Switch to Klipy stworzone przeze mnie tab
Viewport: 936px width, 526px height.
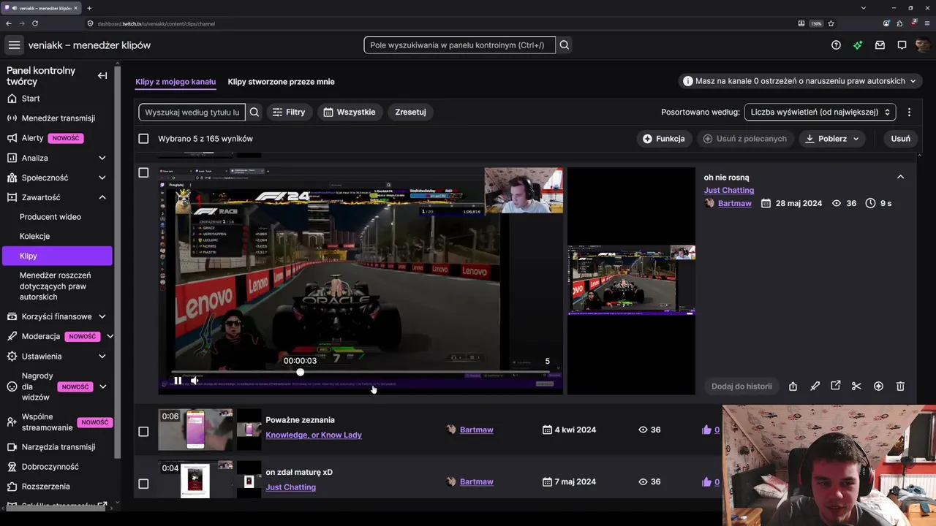click(281, 82)
